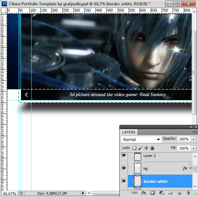The width and height of the screenshot is (198, 197).
Task: Click the link layers icon
Action: coord(134,193)
